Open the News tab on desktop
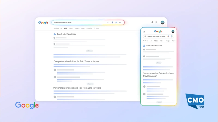Viewport: 218px width, 122px height. coord(83,28)
